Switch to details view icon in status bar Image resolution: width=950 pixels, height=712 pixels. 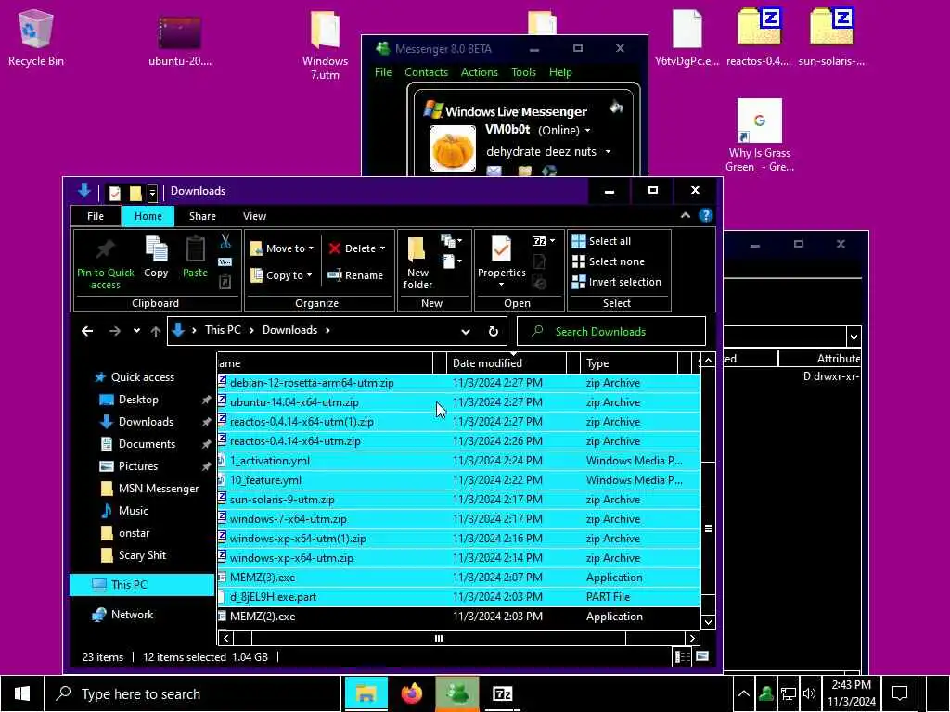click(x=682, y=657)
